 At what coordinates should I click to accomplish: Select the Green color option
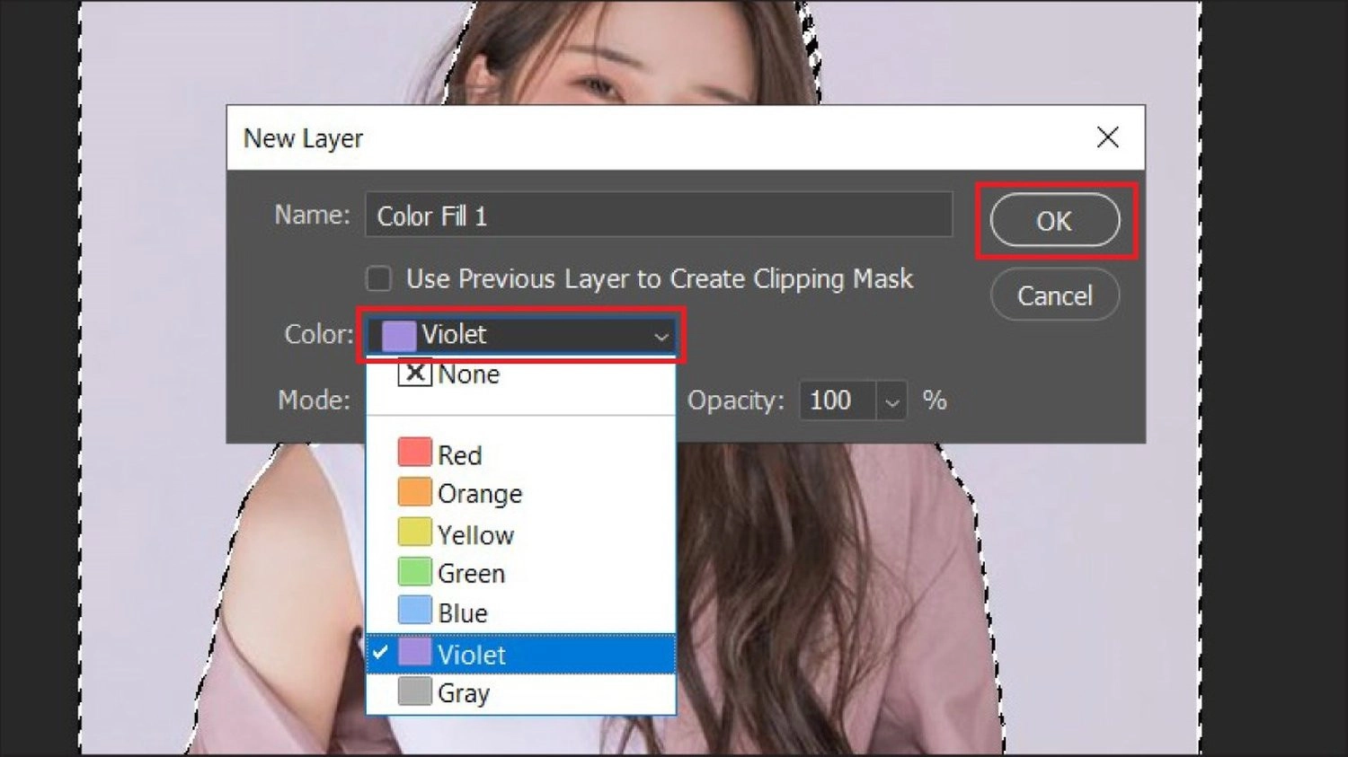point(521,573)
